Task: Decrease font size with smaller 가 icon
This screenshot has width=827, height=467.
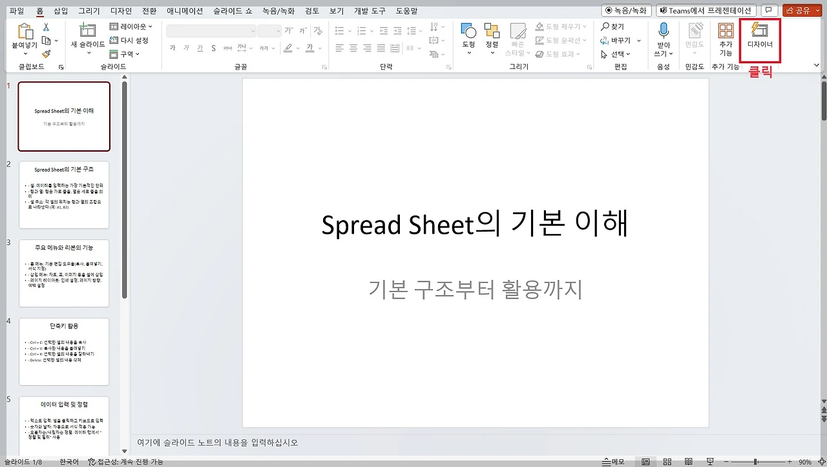Action: pyautogui.click(x=302, y=30)
